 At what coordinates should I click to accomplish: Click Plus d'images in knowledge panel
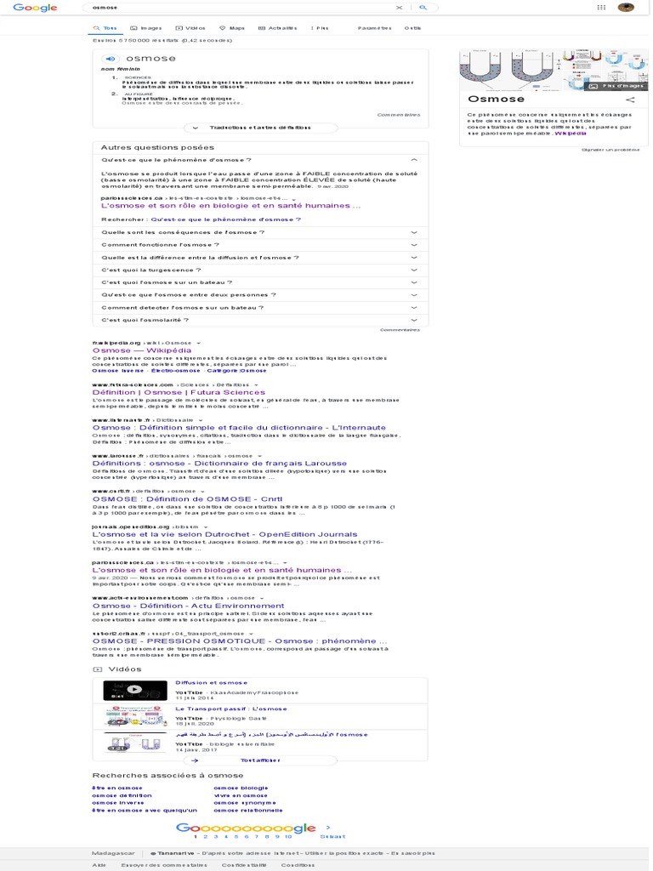pos(617,86)
